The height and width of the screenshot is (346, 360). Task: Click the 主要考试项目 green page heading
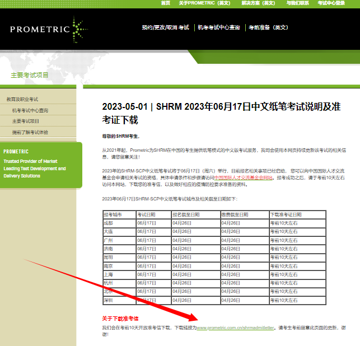click(x=29, y=75)
